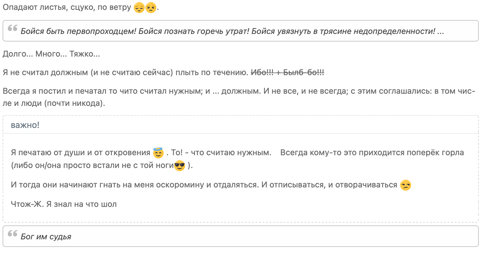Click quote mark icon in "Бойся быть первопроходцем" quote
Image resolution: width=484 pixels, height=253 pixels.
click(12, 28)
